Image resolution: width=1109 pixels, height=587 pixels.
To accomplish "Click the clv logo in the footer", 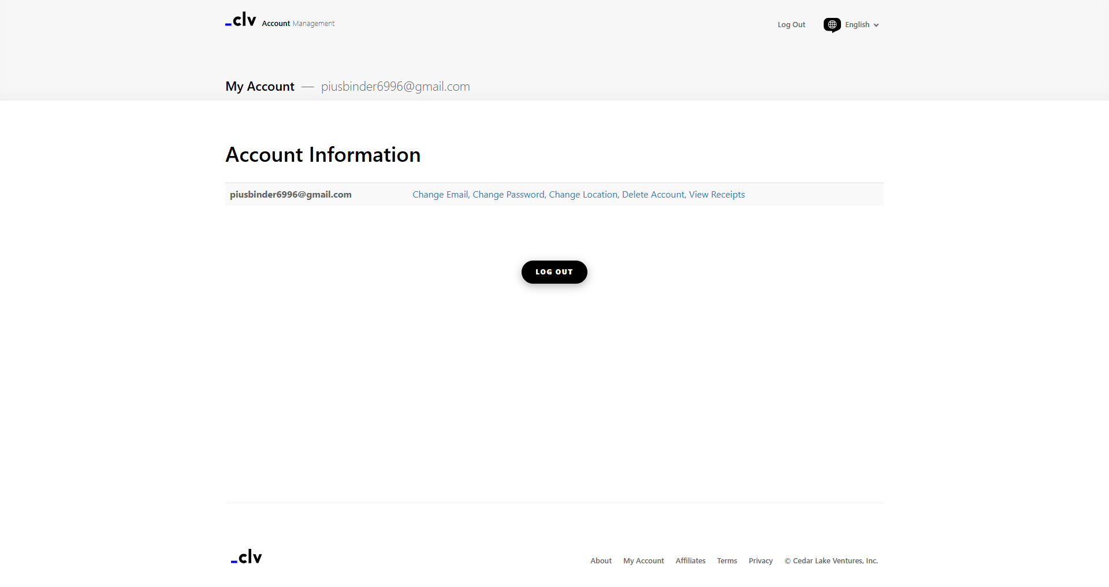I will coord(247,557).
